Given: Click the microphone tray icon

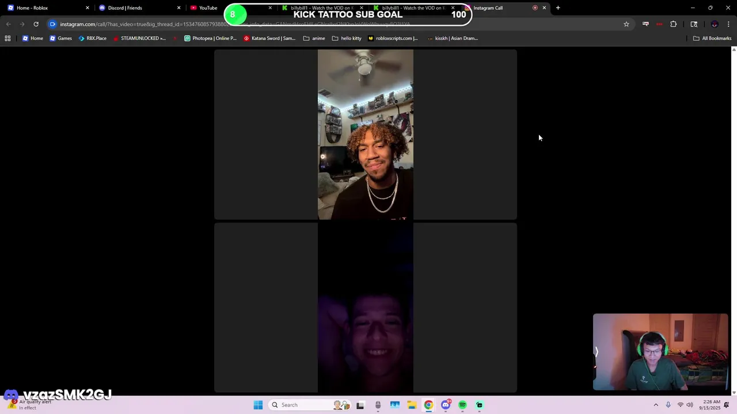Looking at the screenshot, I should click(x=668, y=405).
